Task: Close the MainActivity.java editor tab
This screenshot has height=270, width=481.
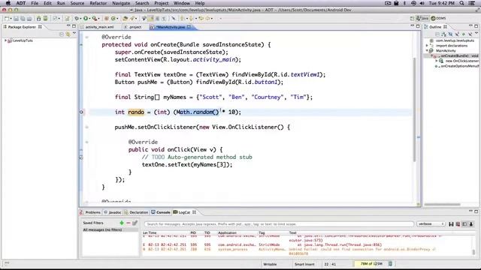Action: pos(189,27)
